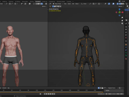129x97 pixels.
Task: Click the blue Z axis gizmo handle
Action: [x=120, y=9]
